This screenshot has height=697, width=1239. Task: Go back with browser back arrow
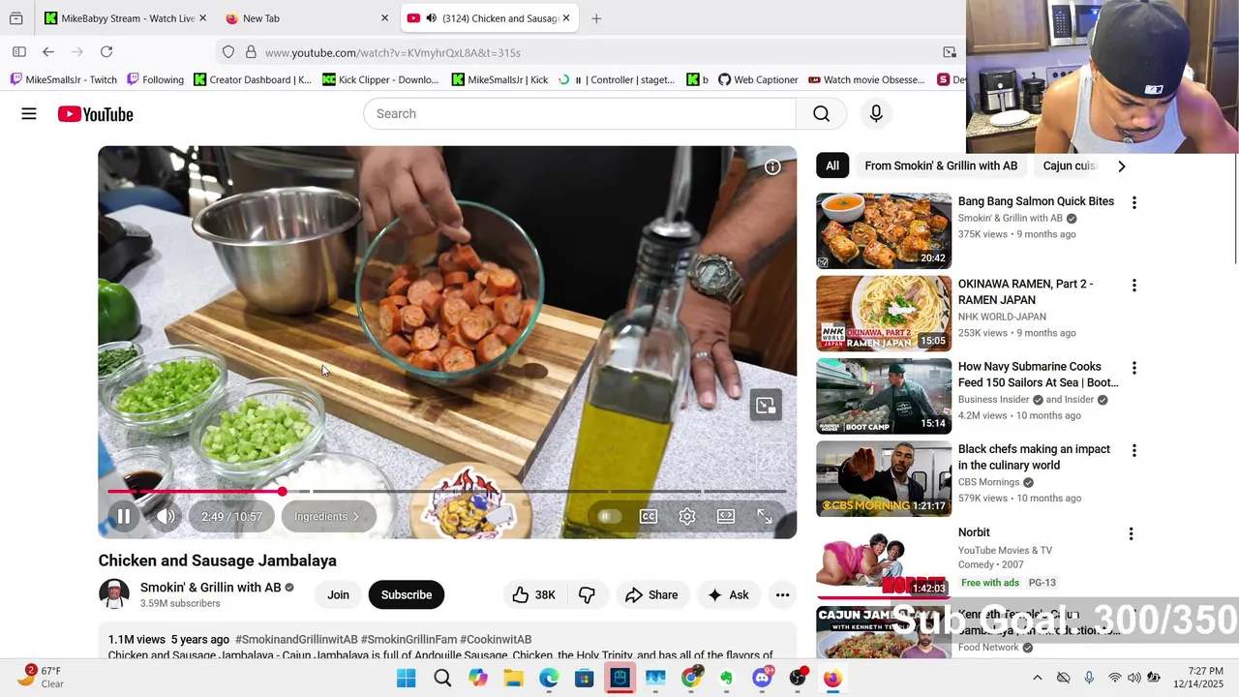[x=48, y=52]
